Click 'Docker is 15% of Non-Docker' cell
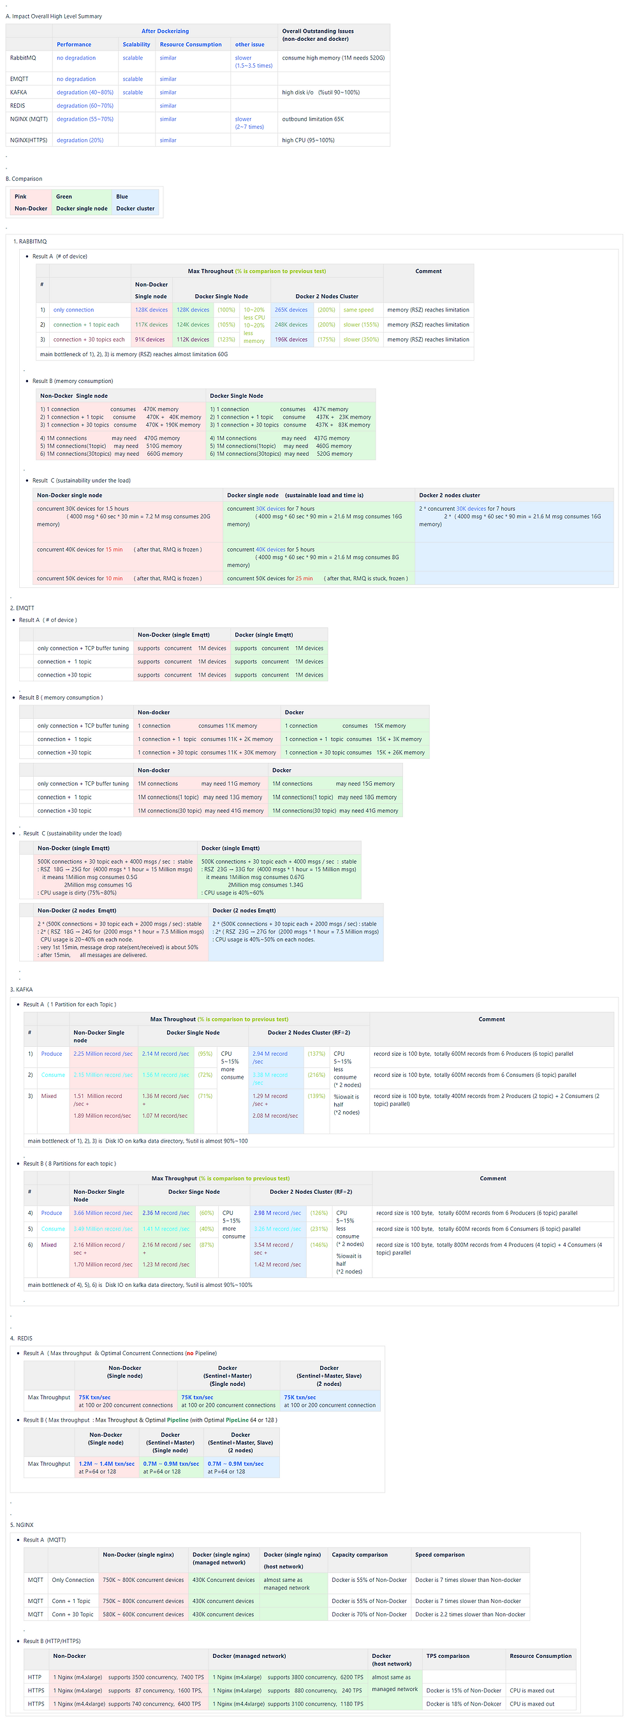Image resolution: width=625 pixels, height=1721 pixels. (x=464, y=1691)
